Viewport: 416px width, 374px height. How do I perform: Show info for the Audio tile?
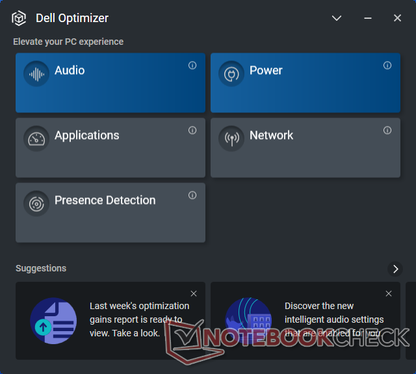pyautogui.click(x=192, y=65)
